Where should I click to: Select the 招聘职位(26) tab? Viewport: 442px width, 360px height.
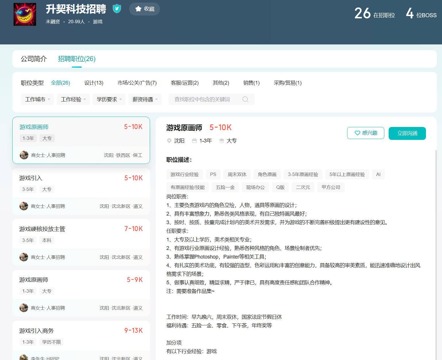click(77, 59)
